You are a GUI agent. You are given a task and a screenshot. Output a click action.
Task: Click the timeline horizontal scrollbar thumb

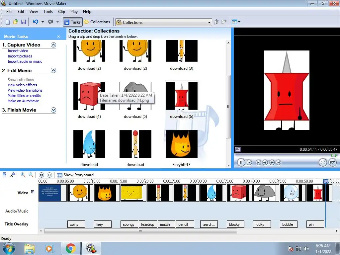point(140,231)
